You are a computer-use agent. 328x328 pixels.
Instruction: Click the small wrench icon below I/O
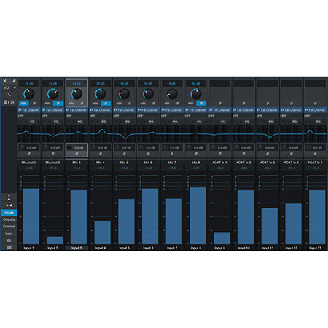9,95
